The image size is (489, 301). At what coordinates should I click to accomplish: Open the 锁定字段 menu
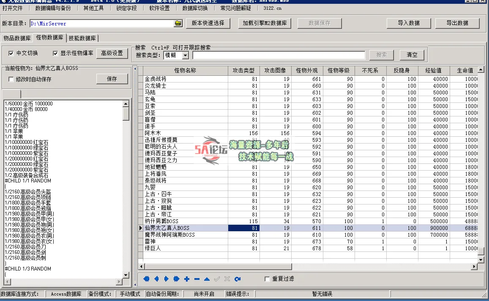126,8
